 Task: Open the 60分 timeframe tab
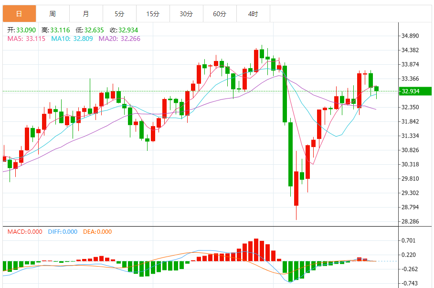220,14
